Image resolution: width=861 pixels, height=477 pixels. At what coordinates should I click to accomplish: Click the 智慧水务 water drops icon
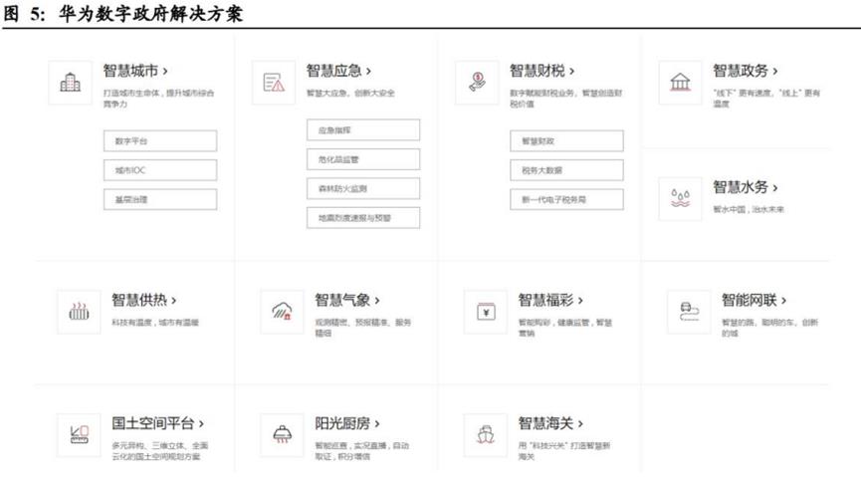pyautogui.click(x=681, y=199)
